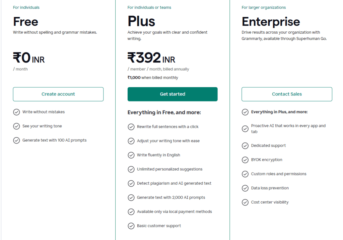Click checkmark next to BYOK encryption
This screenshot has height=240, width=343.
pyautogui.click(x=245, y=160)
